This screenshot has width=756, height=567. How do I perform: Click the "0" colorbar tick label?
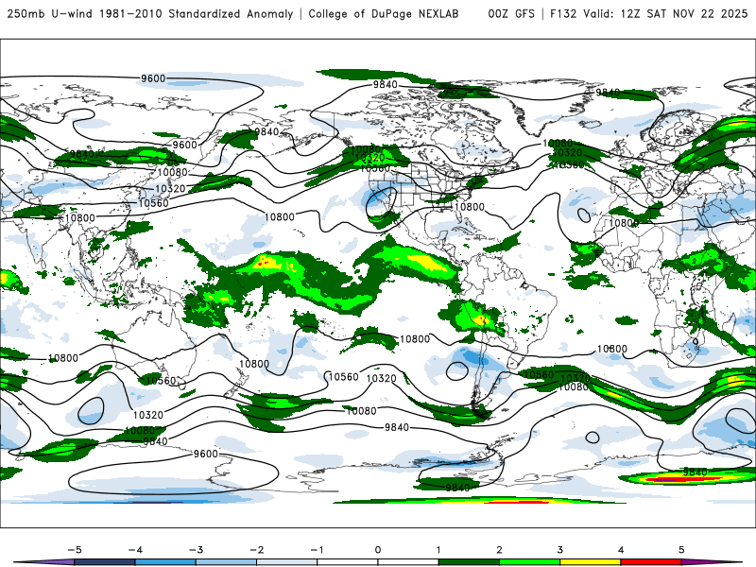(x=378, y=550)
